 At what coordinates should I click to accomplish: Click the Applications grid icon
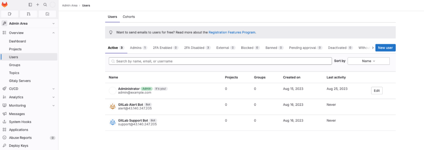tap(4, 130)
